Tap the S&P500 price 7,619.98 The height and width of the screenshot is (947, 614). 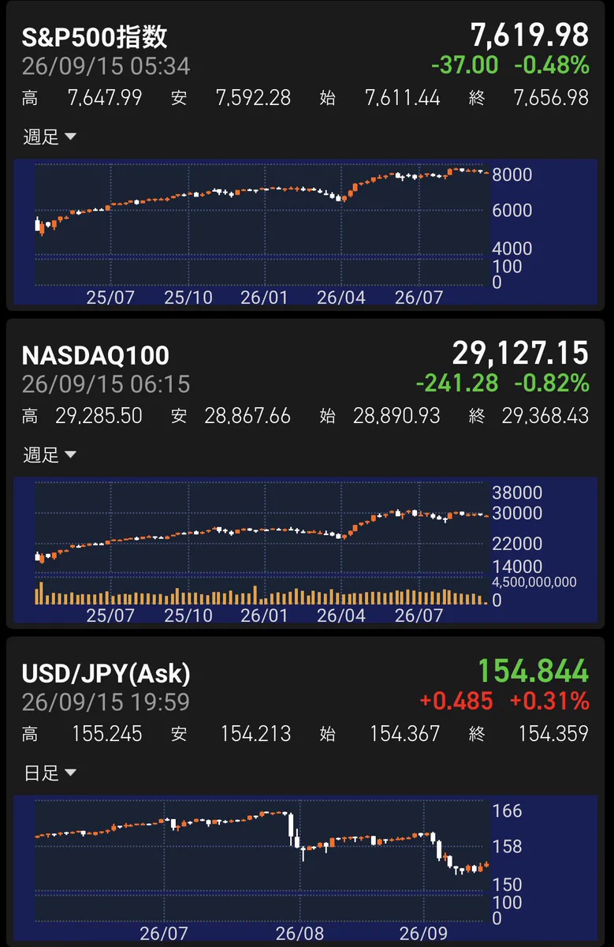530,35
